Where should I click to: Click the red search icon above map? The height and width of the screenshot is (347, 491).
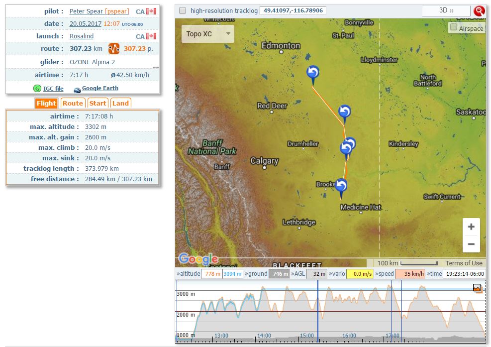(x=479, y=10)
